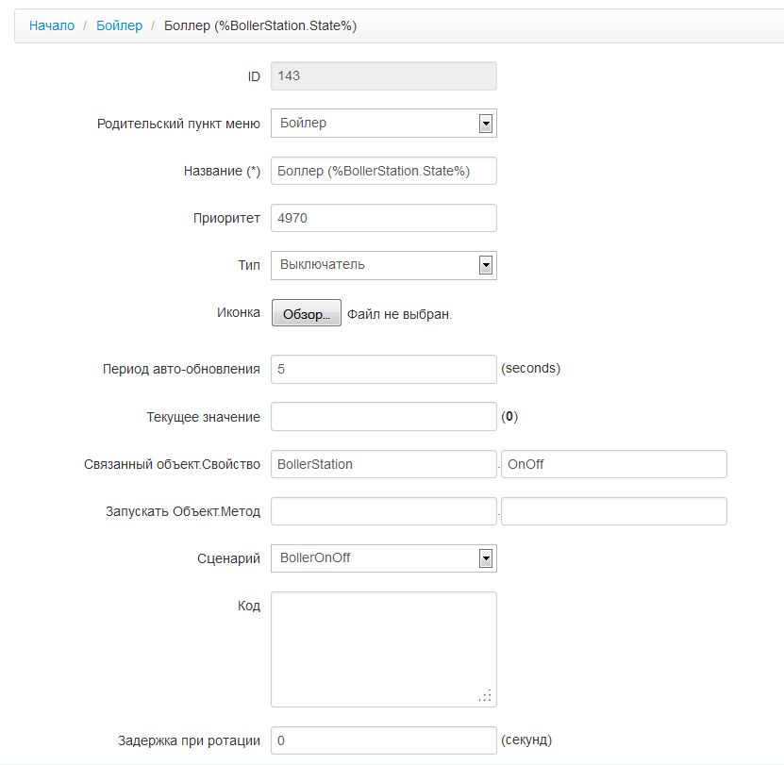Click the Период авто-обновления field
Viewport: 784px width, 765px height.
click(383, 369)
